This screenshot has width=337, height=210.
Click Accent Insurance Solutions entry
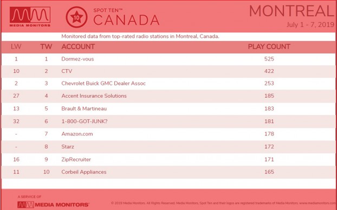[x=94, y=96]
